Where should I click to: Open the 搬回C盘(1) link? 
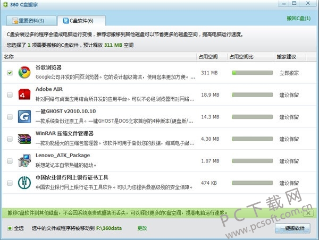coord(299,18)
